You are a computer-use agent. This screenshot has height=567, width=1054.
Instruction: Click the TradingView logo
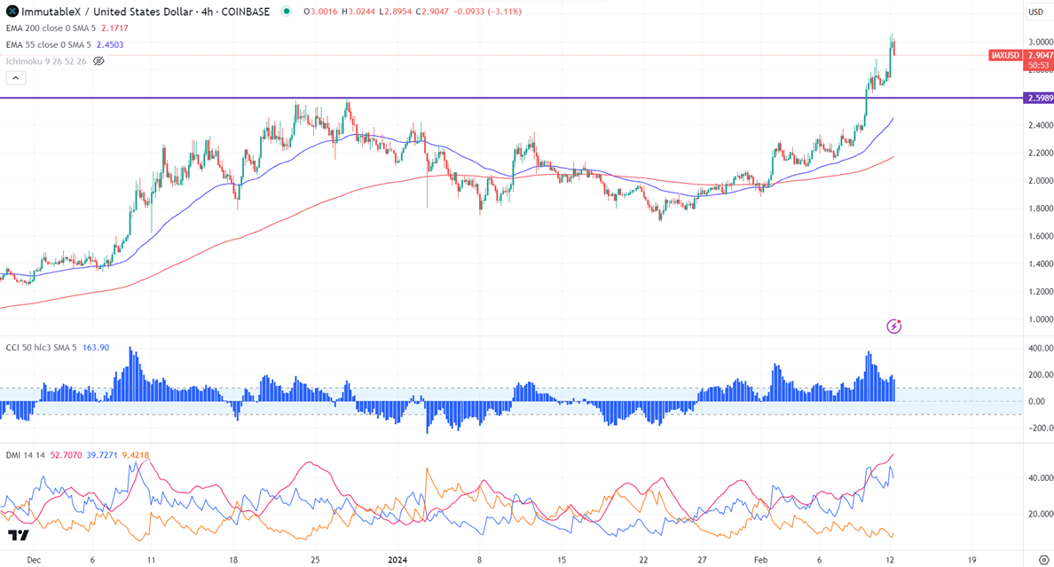point(19,535)
